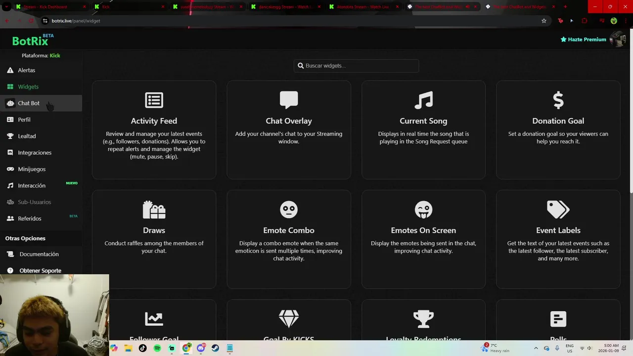The image size is (633, 356).
Task: Open TikTok from the taskbar
Action: click(x=142, y=348)
